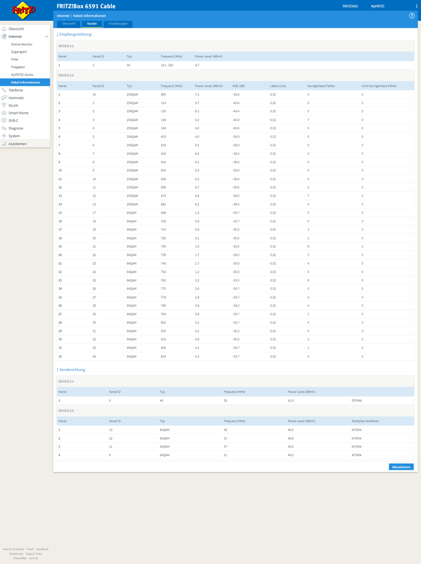This screenshot has height=564, width=421.
Task: Click the 'MSE (dB)' column header
Action: click(239, 86)
